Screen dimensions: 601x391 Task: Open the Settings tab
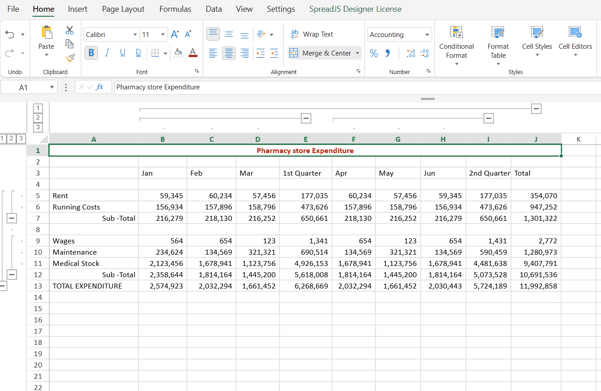(x=281, y=9)
